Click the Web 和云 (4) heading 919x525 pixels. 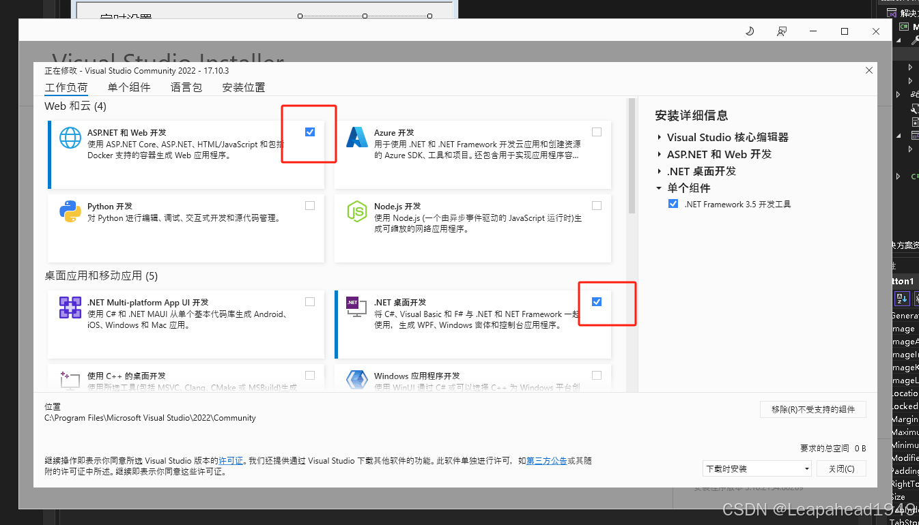pos(75,106)
